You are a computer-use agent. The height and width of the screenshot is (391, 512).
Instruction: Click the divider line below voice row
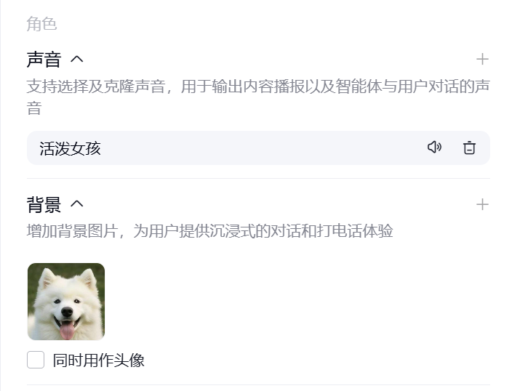coord(258,178)
